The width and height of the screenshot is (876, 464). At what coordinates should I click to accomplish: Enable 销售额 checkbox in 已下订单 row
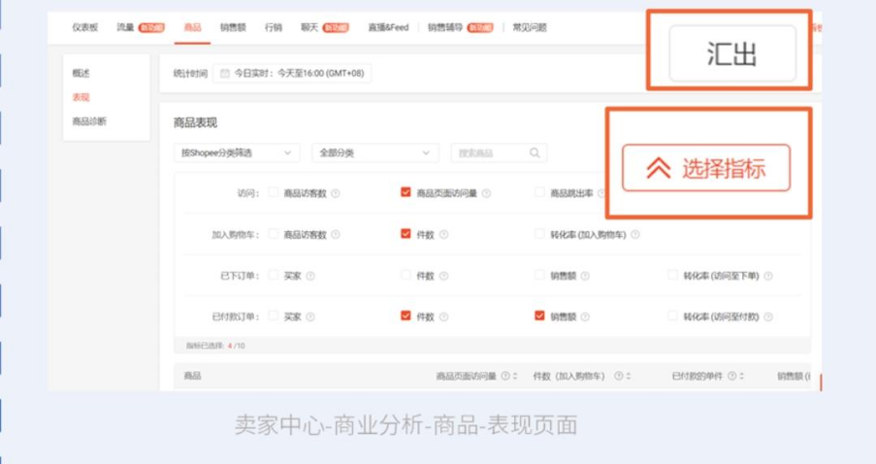click(539, 275)
